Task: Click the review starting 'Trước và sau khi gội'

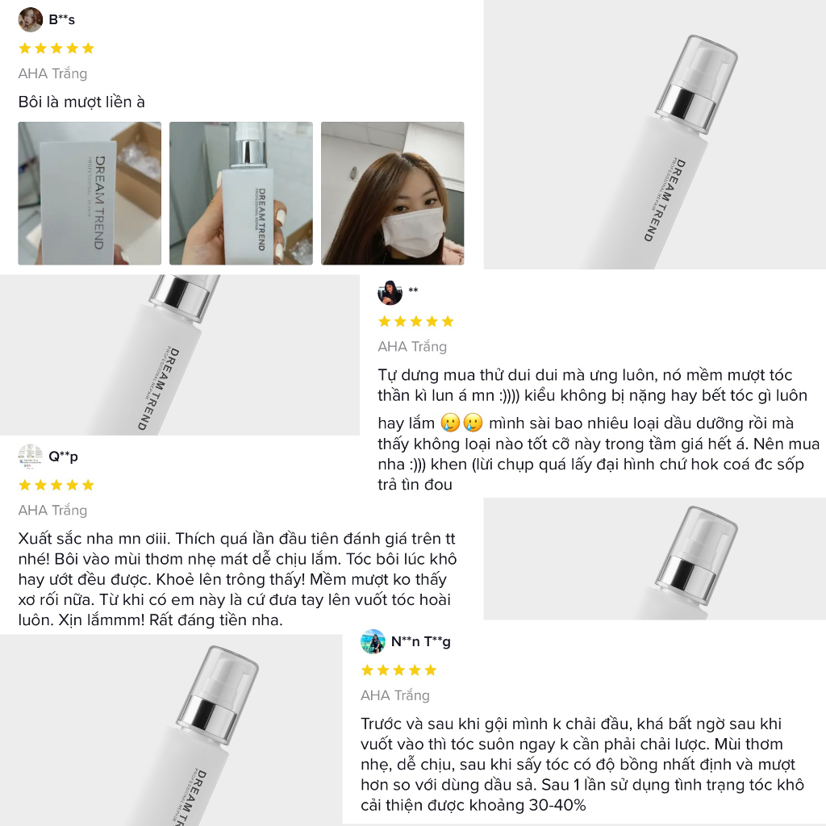Action: click(x=582, y=764)
